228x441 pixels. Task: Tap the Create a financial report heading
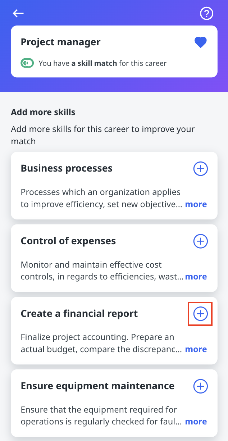(79, 314)
